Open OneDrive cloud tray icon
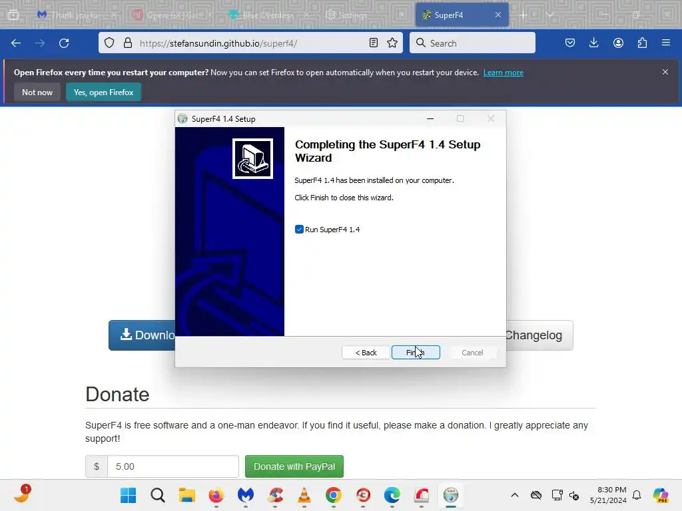682x511 pixels. (536, 495)
